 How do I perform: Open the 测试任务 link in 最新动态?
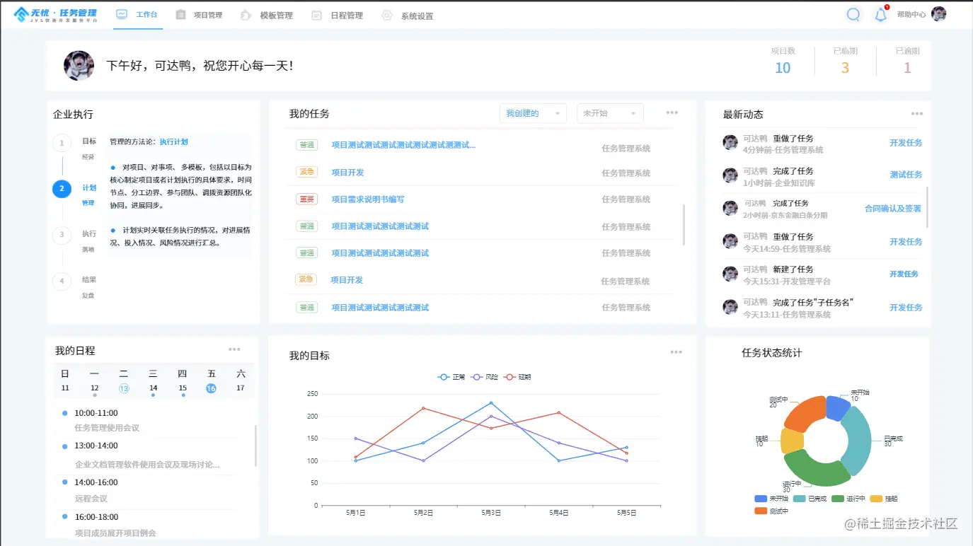pyautogui.click(x=906, y=175)
